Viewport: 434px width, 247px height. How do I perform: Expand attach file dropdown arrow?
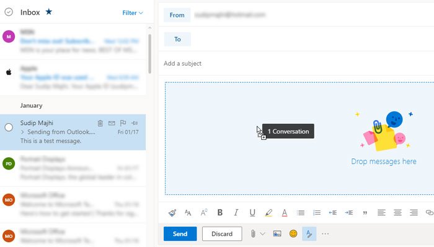262,234
